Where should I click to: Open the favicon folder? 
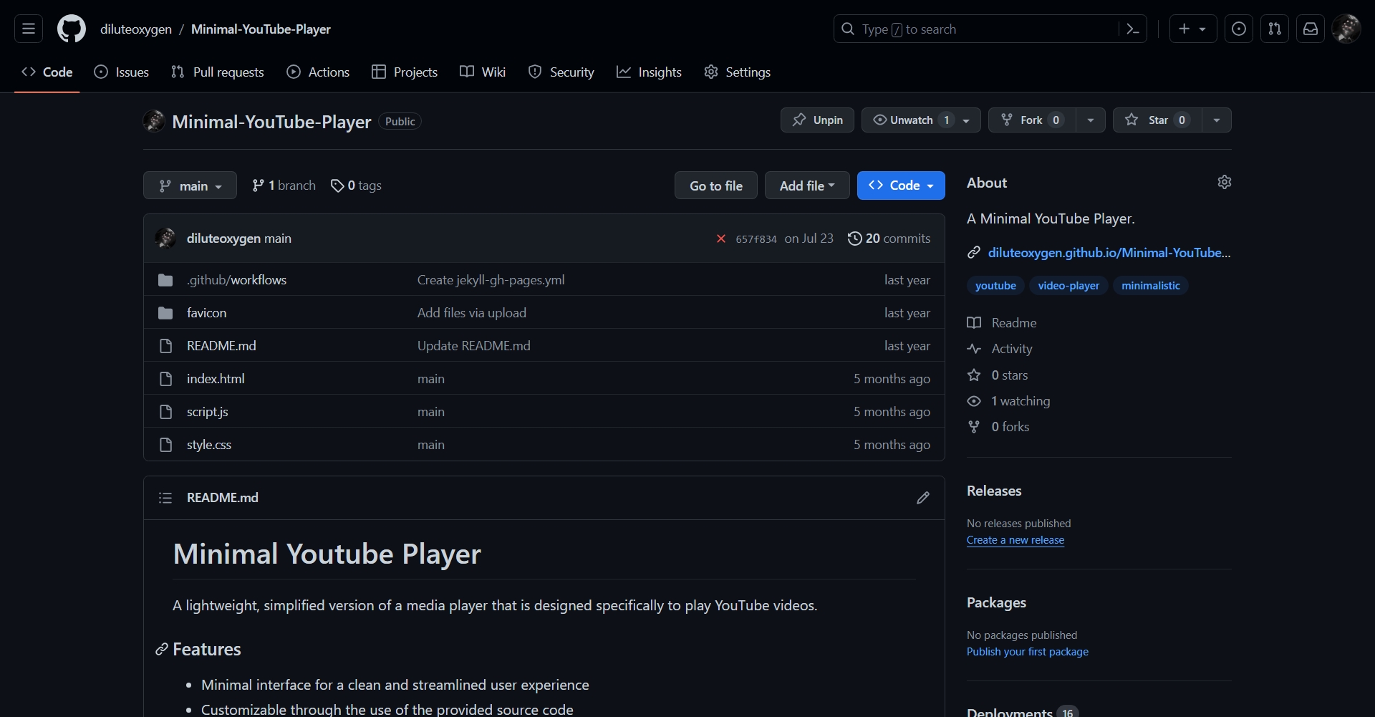(206, 312)
